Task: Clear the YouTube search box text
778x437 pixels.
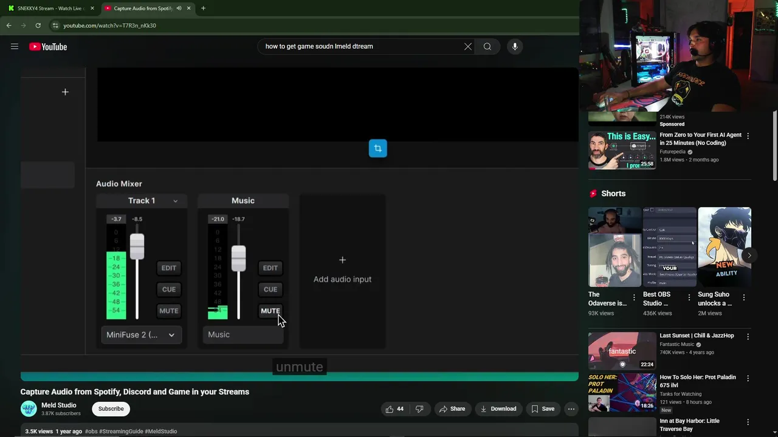Action: [468, 46]
